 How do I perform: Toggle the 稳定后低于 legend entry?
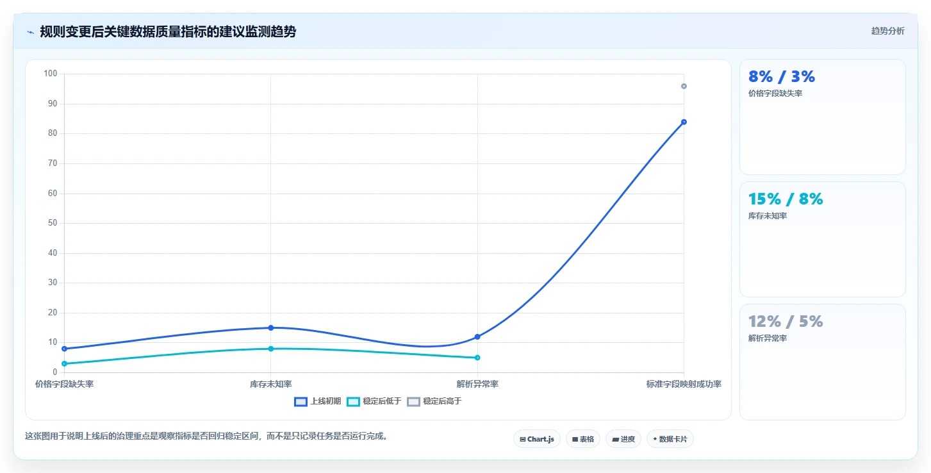point(374,401)
